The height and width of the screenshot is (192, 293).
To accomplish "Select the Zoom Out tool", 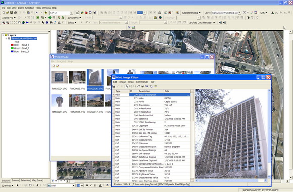I will [x=7, y=22].
